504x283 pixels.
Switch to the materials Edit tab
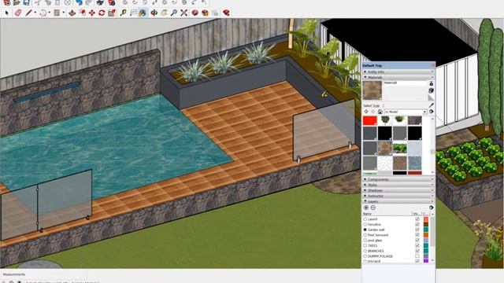click(x=376, y=105)
